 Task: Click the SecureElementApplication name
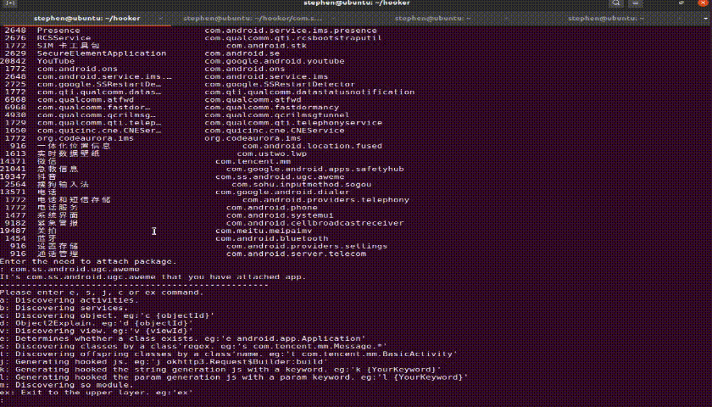click(102, 53)
